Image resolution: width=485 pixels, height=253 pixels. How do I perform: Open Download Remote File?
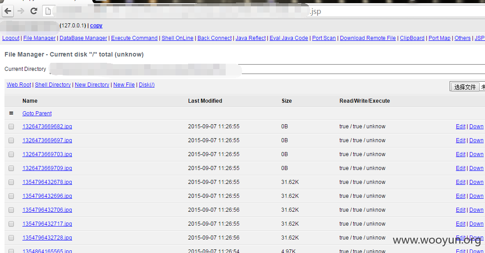tap(368, 38)
